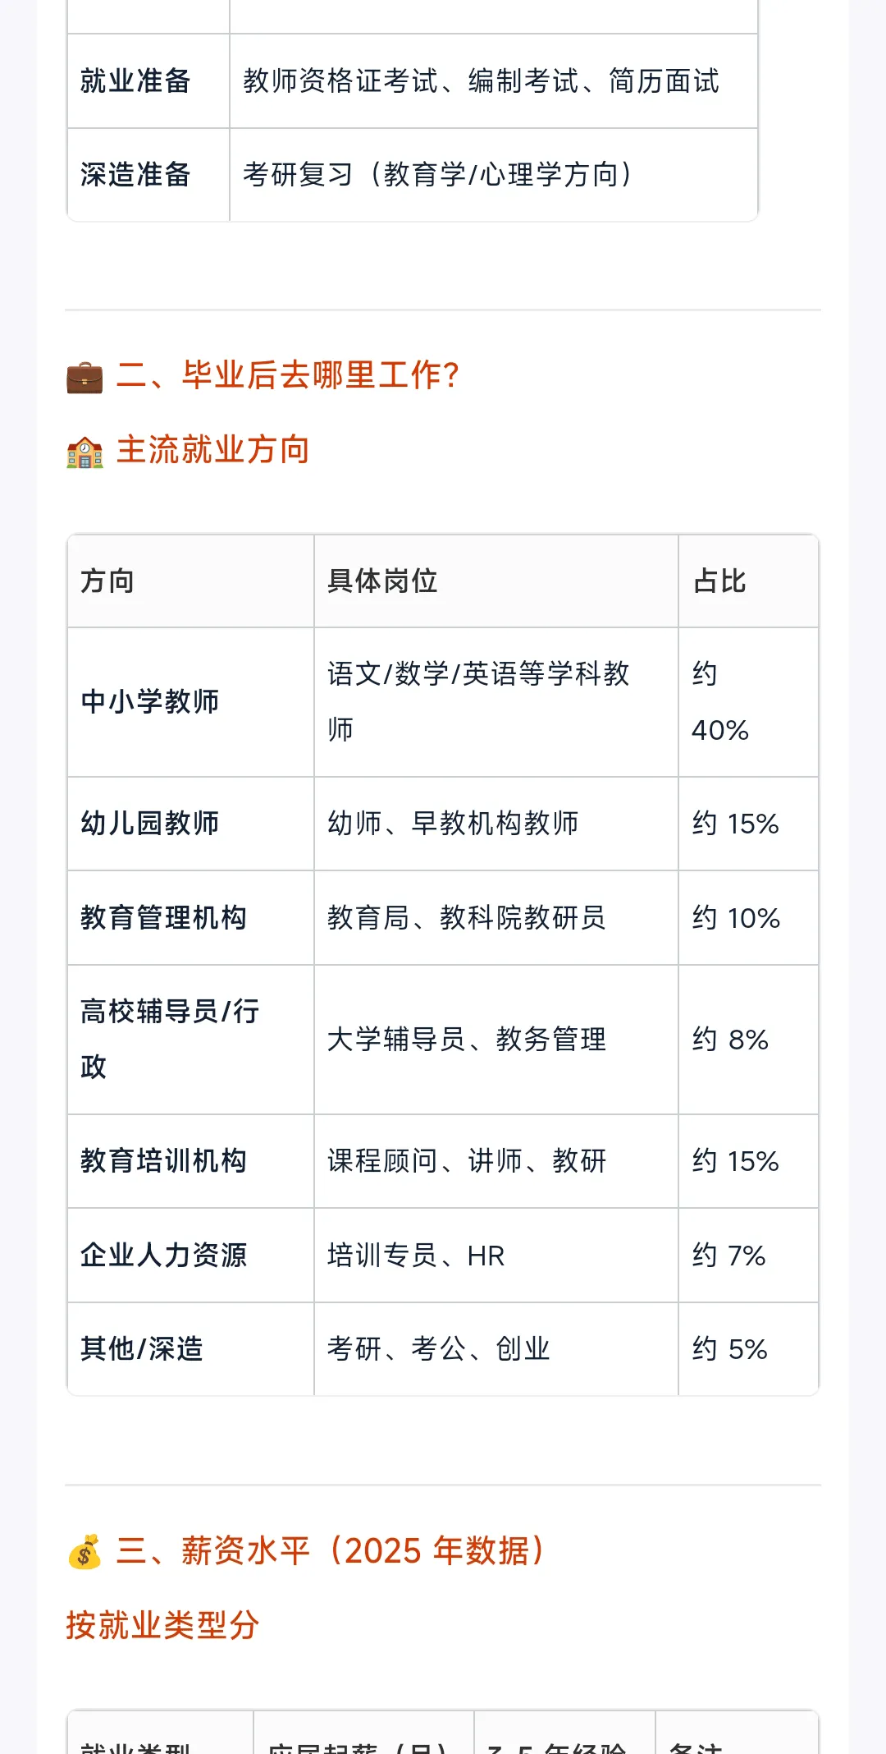Click the 占比 column header
The image size is (886, 1754).
(748, 581)
